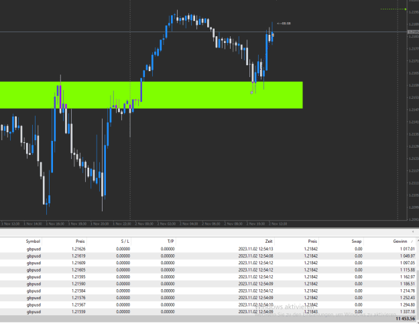This screenshot has height=324, width=419.
Task: Click the gbpusd symbol in the 1 337.18 row
Action: (34, 311)
